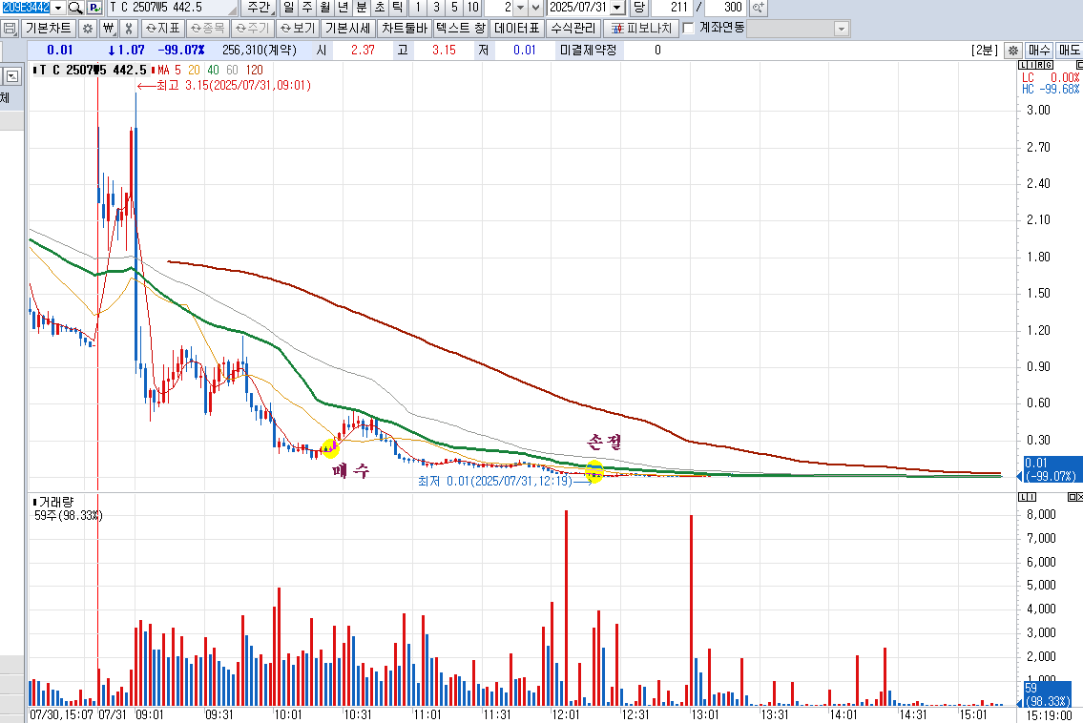Screen dimensions: 1083x723
Task: Click the 매수 buy button
Action: point(1039,50)
